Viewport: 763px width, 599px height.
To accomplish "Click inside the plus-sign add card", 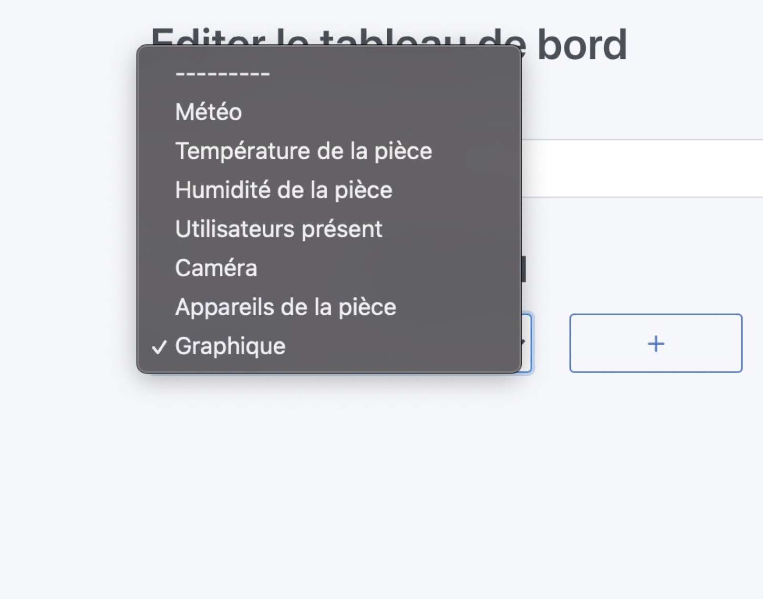I will click(x=656, y=343).
